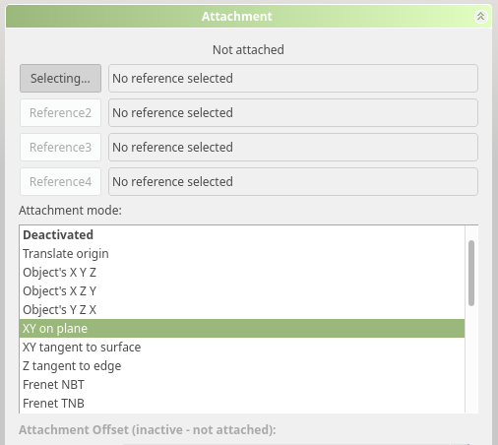Screen dimensions: 498x445
Task: Choose Object's X Y Z mode
Action: (242, 273)
